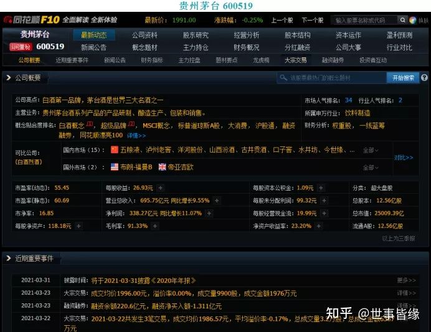Open the 行业对比 menu tab
Viewport: 431px width, 332px height.
(399, 47)
